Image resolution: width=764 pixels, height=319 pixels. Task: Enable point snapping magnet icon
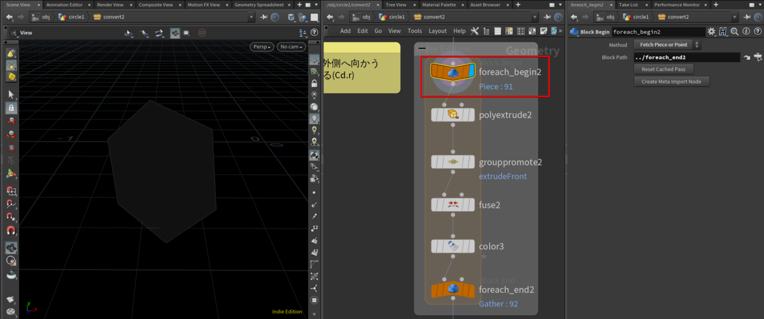11,217
